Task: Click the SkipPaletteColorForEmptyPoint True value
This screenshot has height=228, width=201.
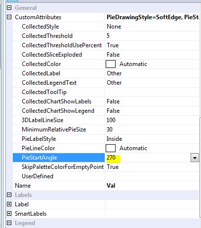Action: 113,167
